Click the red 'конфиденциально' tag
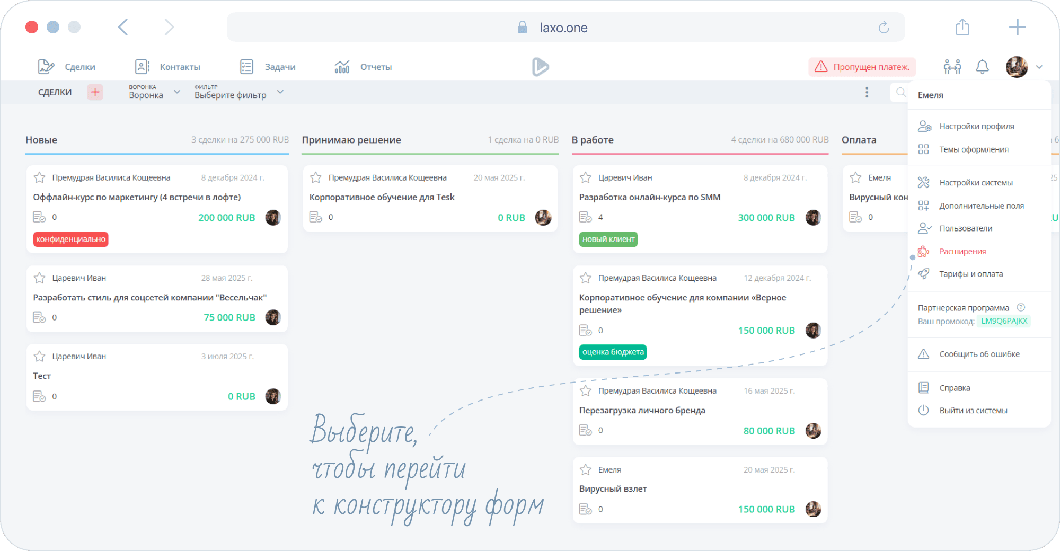The width and height of the screenshot is (1060, 551). coord(70,239)
